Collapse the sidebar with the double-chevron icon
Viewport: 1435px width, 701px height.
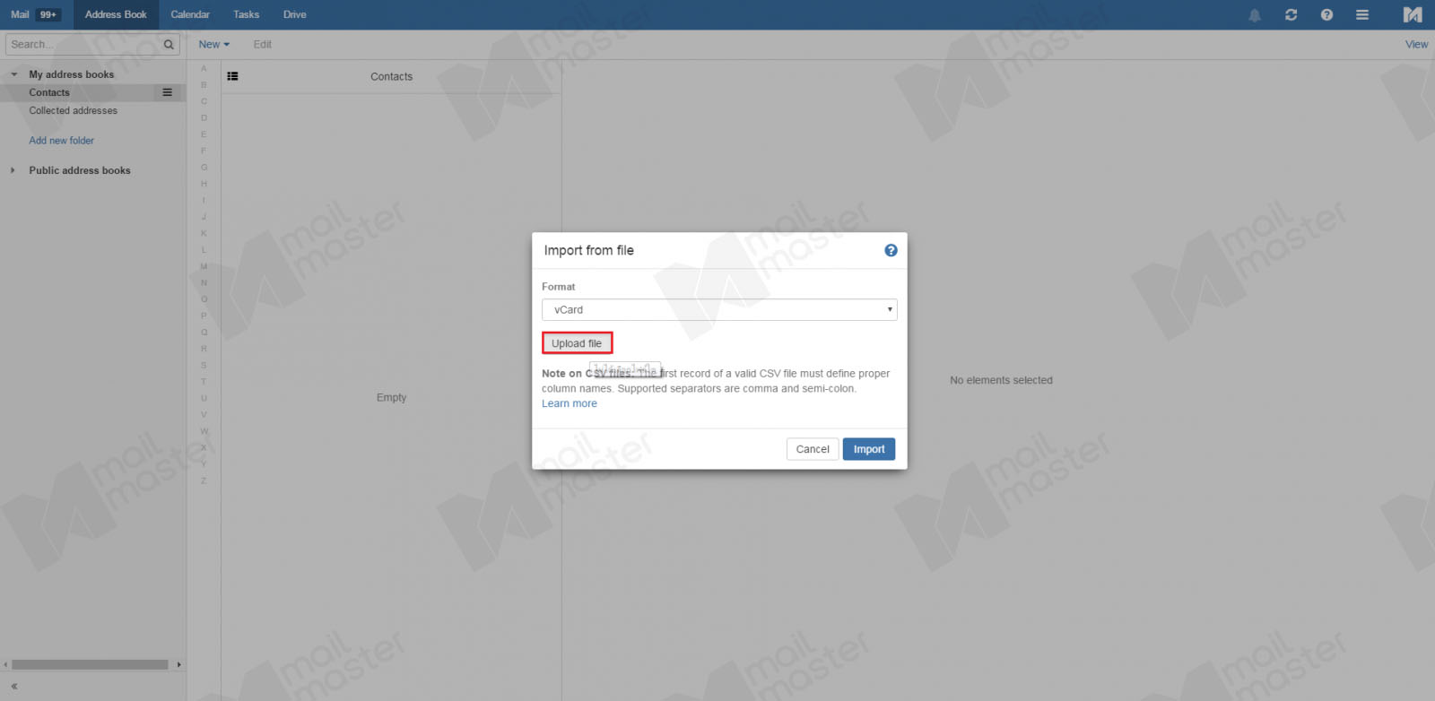point(14,686)
